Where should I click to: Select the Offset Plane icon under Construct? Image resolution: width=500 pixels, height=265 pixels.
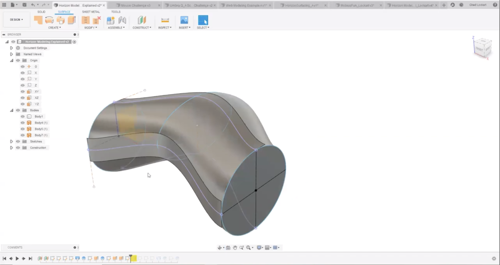pos(142,20)
